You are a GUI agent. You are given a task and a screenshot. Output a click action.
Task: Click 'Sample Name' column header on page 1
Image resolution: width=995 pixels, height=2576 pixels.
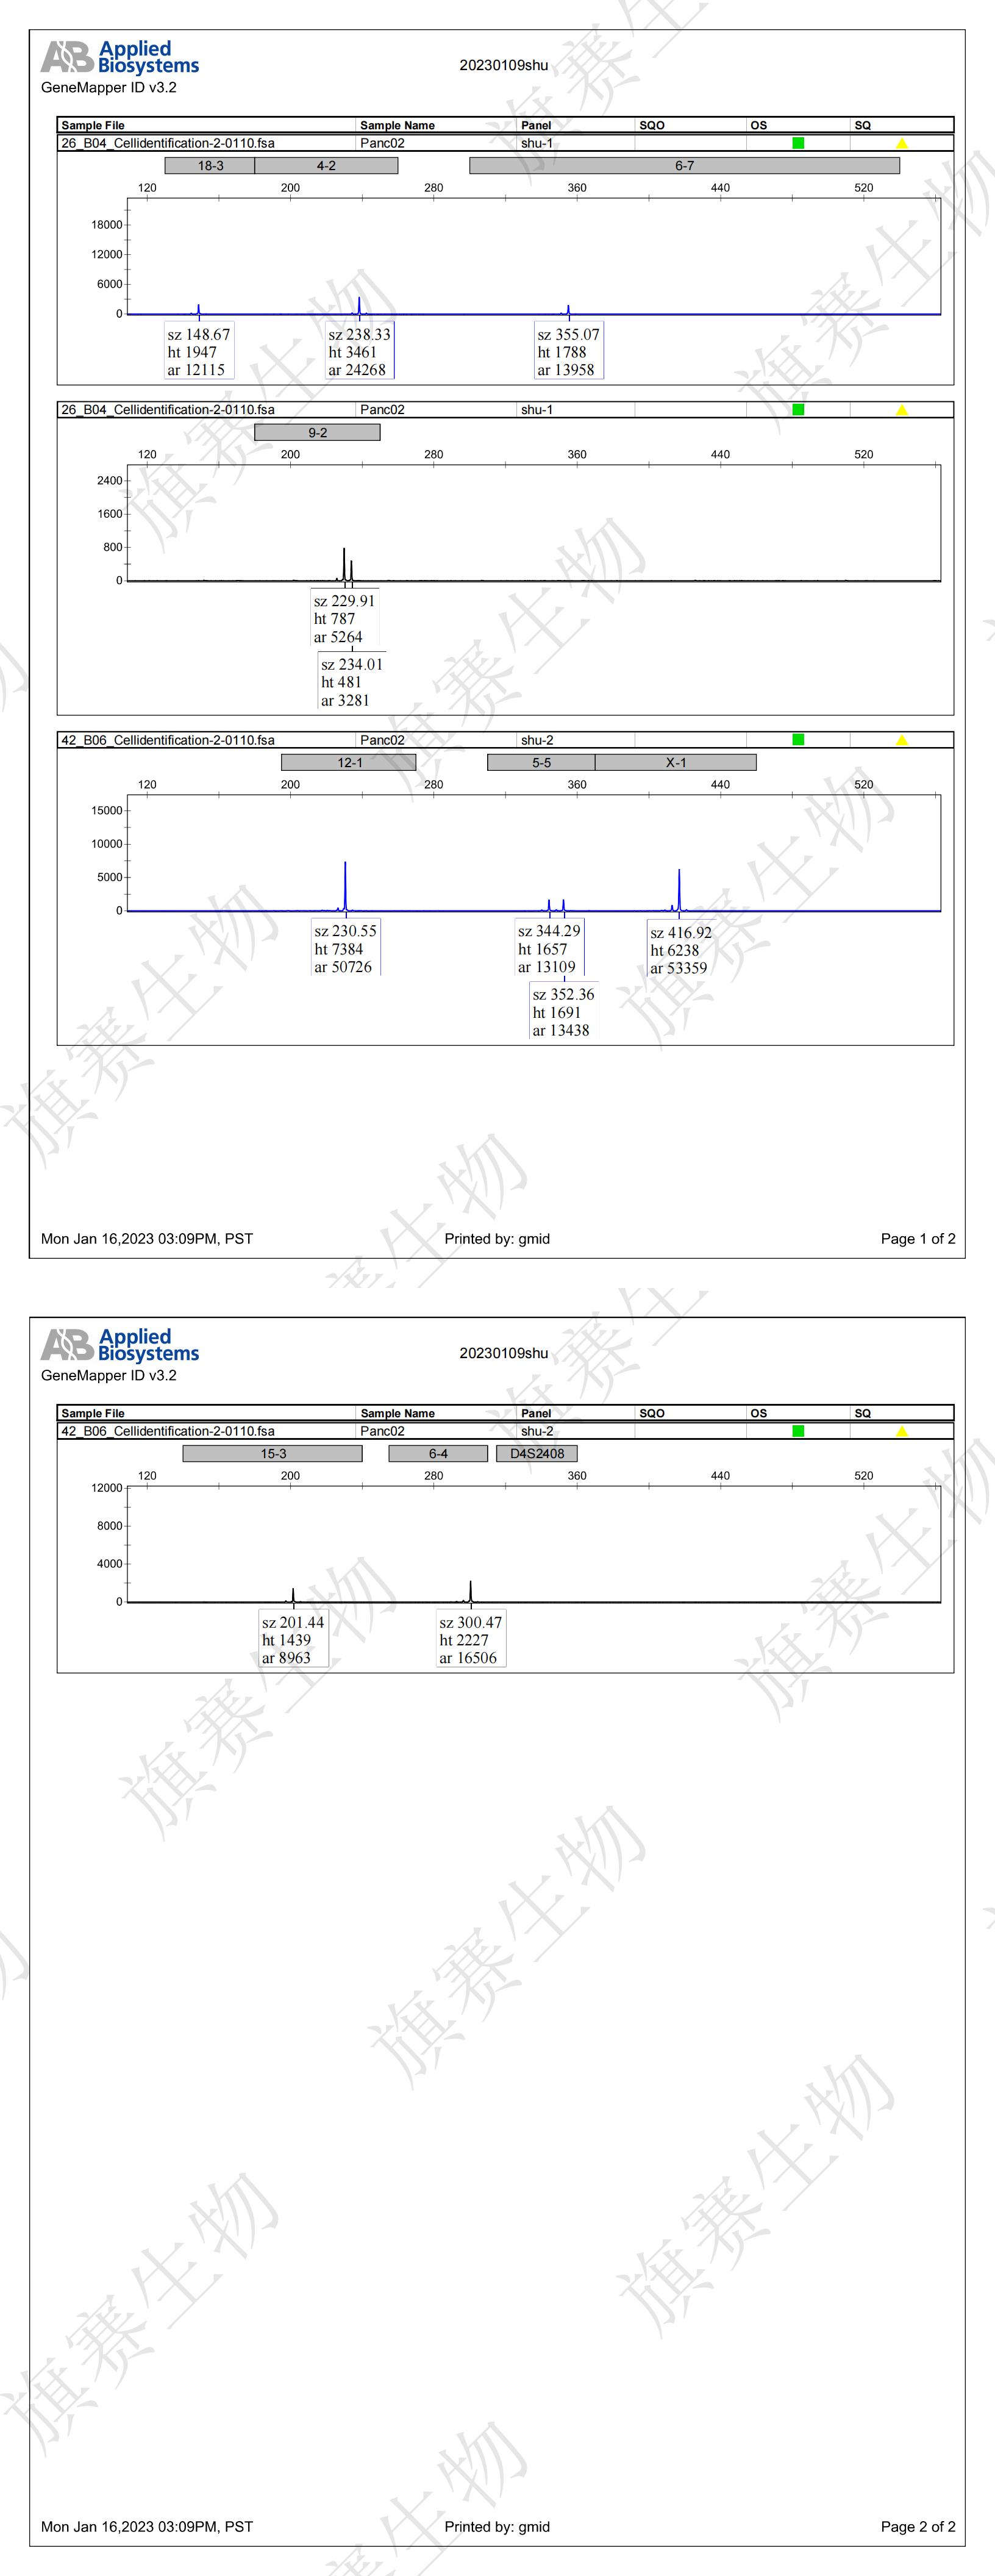click(x=397, y=125)
